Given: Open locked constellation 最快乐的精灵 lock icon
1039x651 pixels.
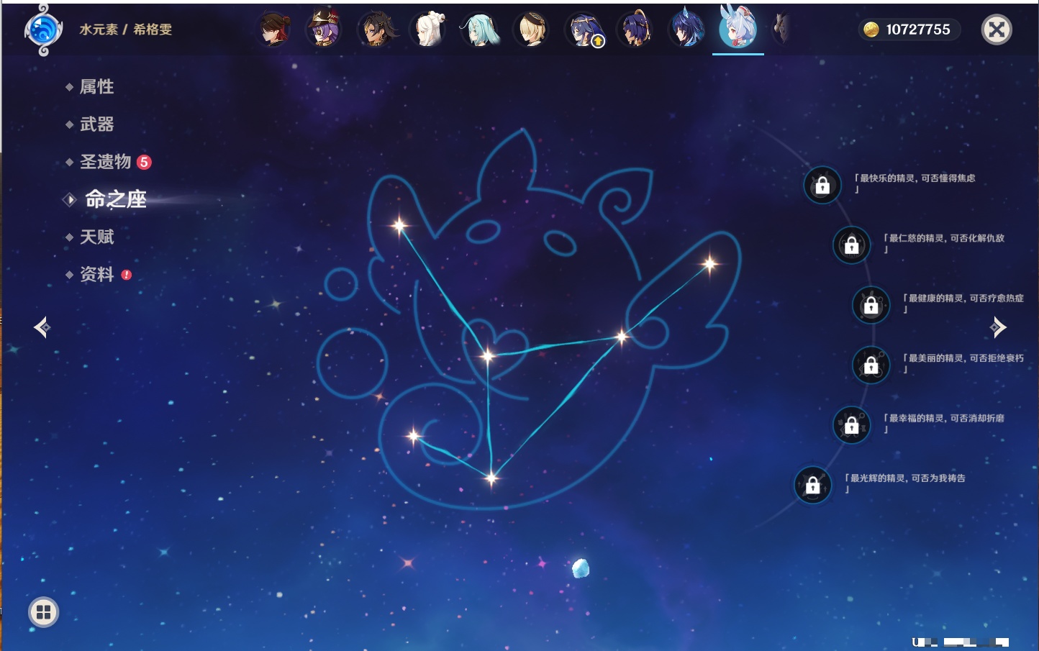Looking at the screenshot, I should (x=822, y=186).
